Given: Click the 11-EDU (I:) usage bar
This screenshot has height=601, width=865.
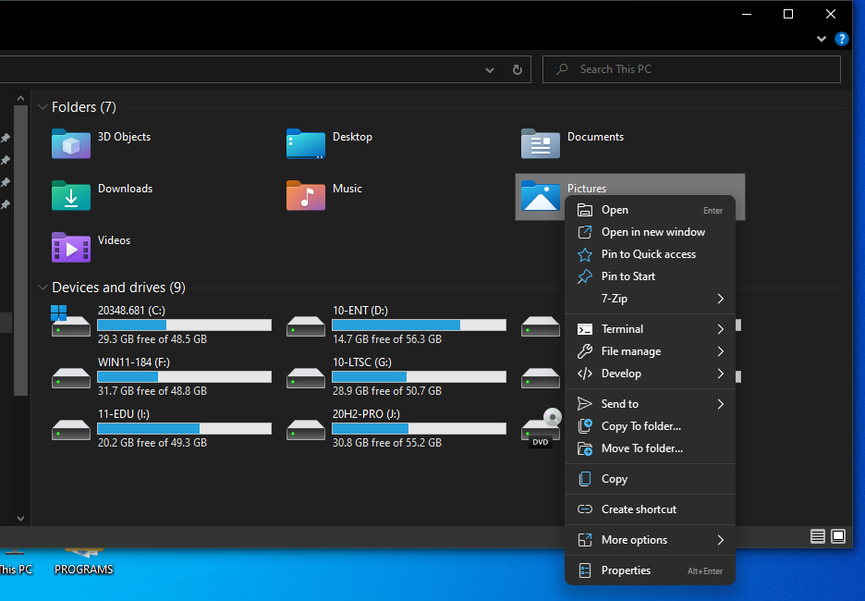Looking at the screenshot, I should (x=184, y=429).
